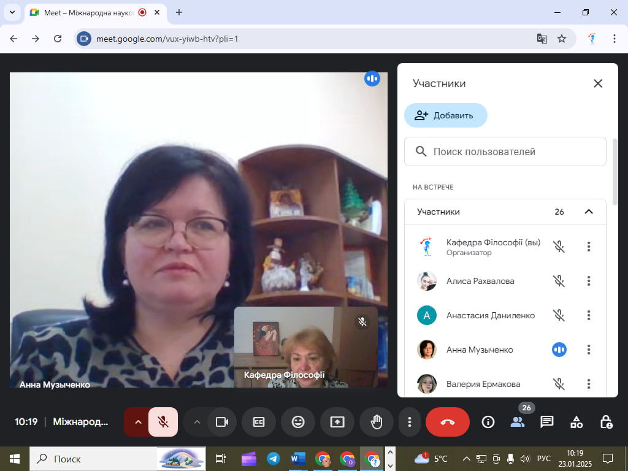Click the address bar meet.google.com URL

(167, 39)
